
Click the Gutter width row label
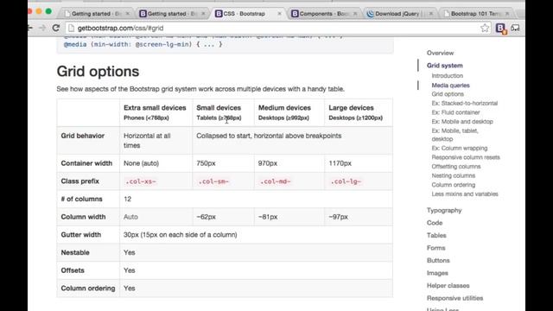[80, 235]
